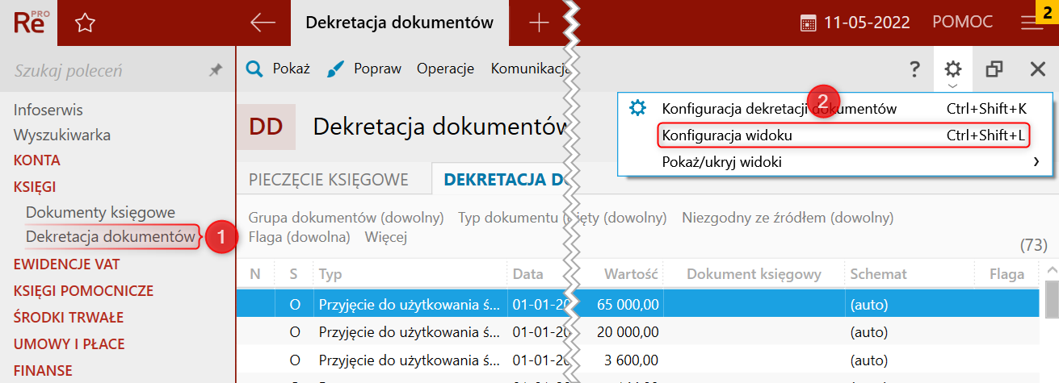Open the settings gear dropdown

click(x=953, y=69)
